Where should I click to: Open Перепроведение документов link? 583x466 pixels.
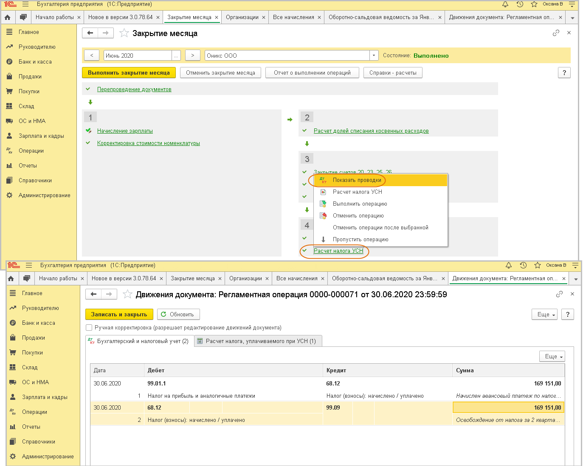point(134,89)
